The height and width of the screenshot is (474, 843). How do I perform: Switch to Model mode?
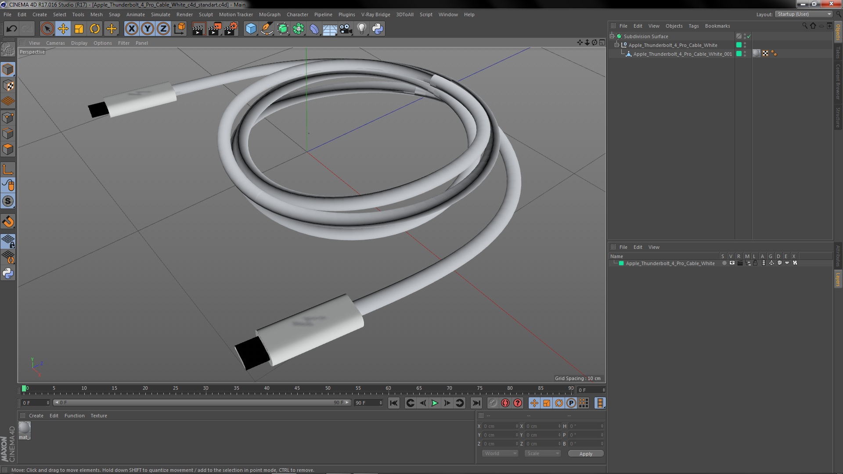click(x=8, y=69)
